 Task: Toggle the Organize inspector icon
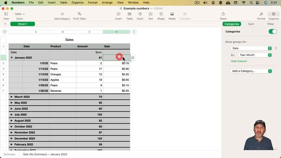click(x=274, y=14)
